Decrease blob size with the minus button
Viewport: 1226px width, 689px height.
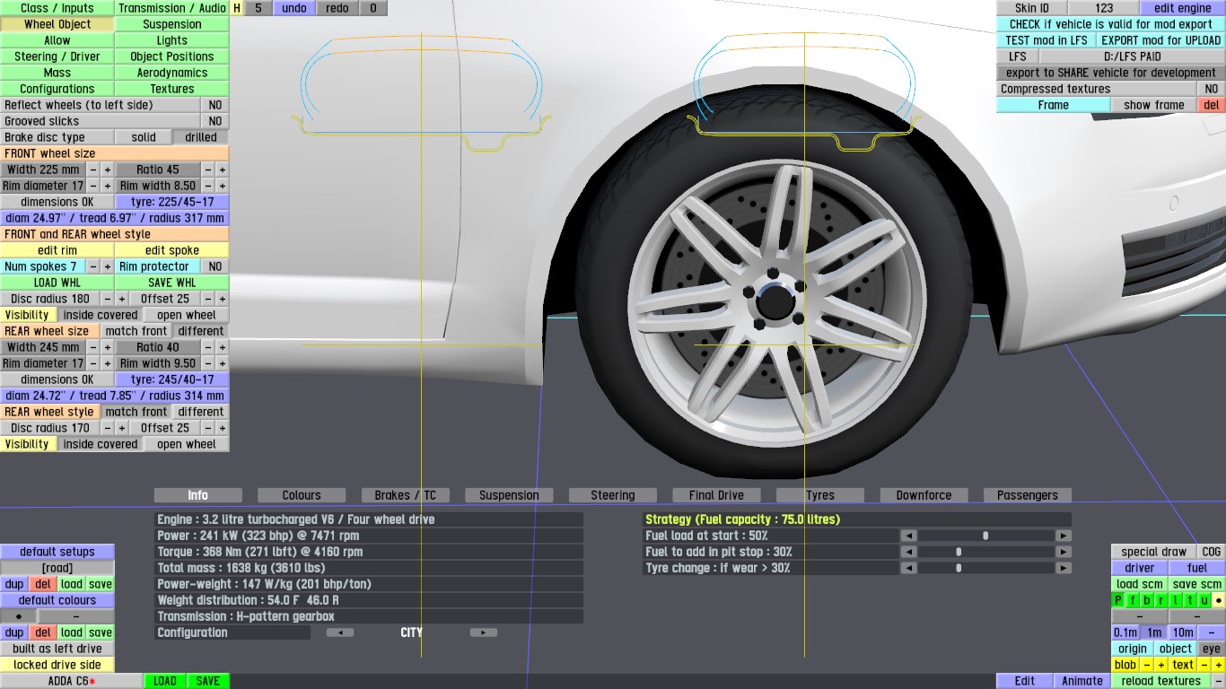point(1147,665)
